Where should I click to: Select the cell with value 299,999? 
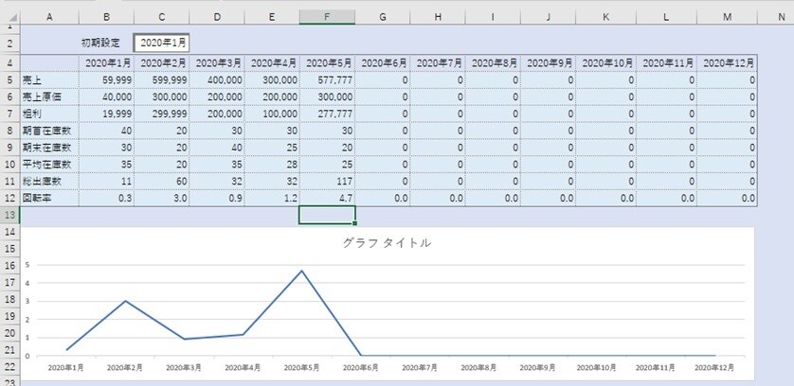click(x=161, y=114)
